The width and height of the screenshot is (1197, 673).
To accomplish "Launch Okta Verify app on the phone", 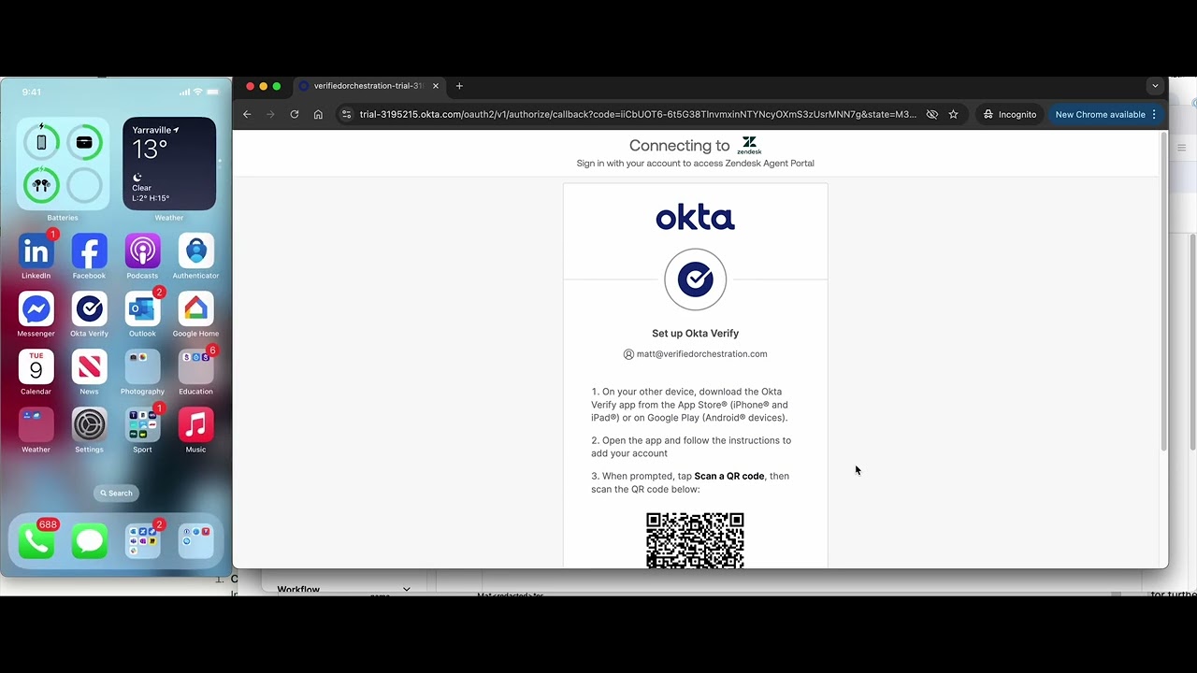I will coord(89,309).
